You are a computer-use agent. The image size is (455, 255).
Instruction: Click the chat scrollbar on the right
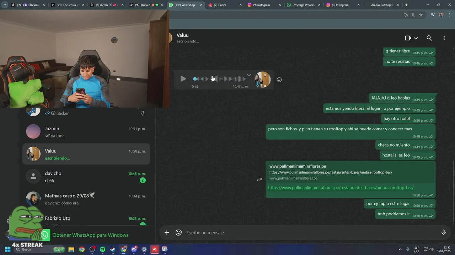453,191
